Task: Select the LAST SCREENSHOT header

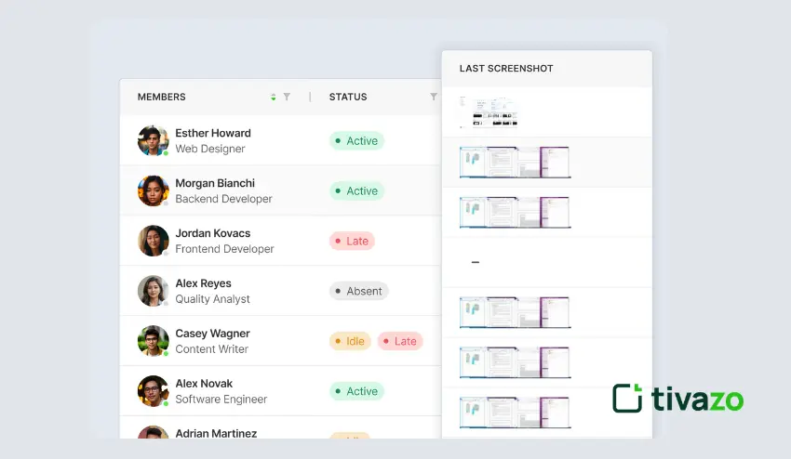Action: coord(506,69)
